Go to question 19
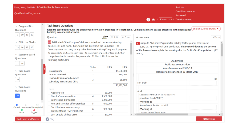 [x=17, y=79]
